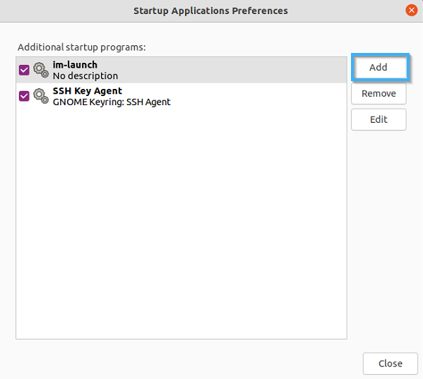Viewport: 423px width, 379px height.
Task: Click the 'GNOME Keyring: SSH Agent' description
Action: coord(112,102)
